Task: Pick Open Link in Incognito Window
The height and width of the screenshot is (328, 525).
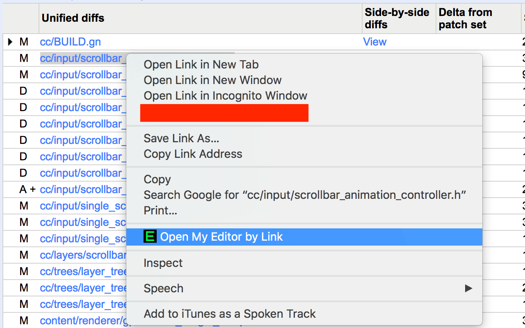Action: point(225,96)
